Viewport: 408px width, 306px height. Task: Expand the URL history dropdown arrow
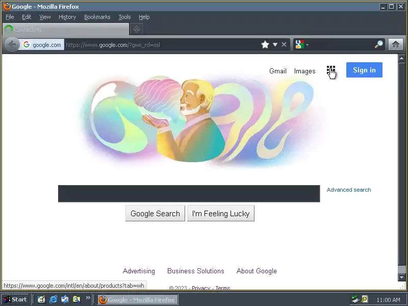275,45
